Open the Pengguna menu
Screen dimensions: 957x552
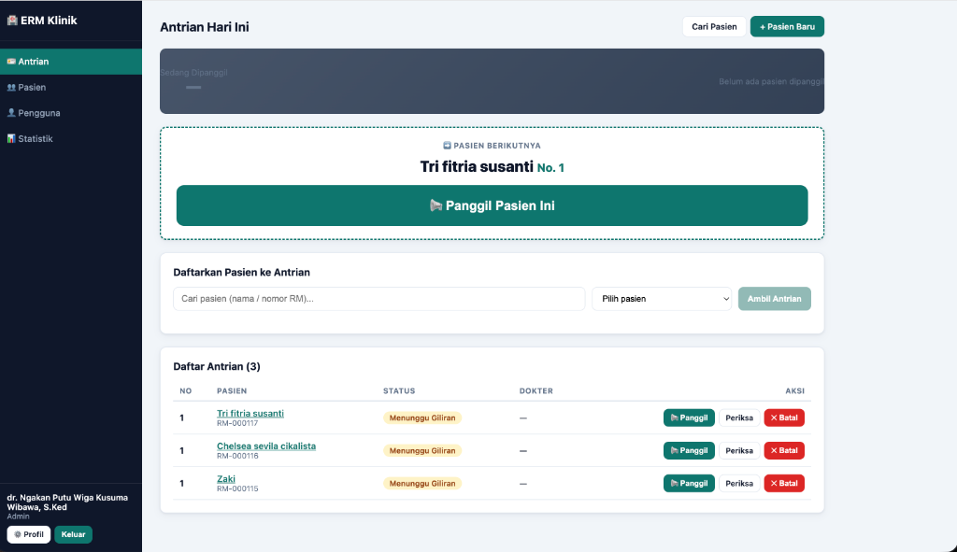[71, 113]
